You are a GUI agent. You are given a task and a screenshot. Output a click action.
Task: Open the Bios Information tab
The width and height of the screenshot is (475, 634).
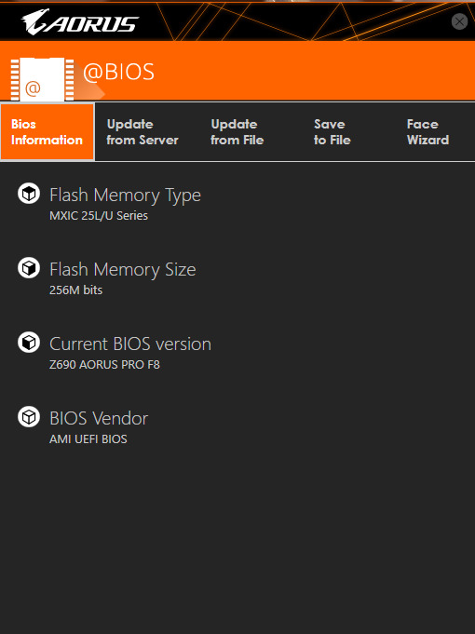pos(47,132)
